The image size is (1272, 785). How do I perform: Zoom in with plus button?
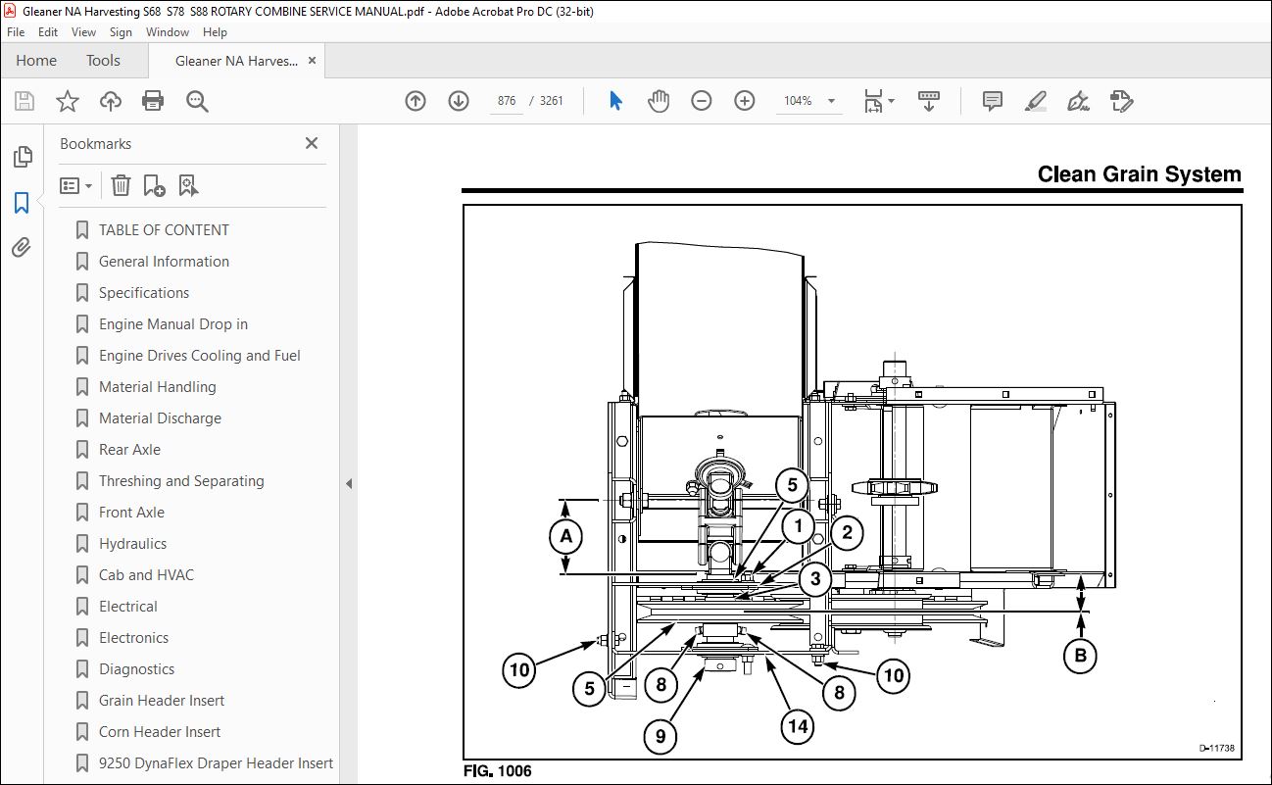[745, 101]
